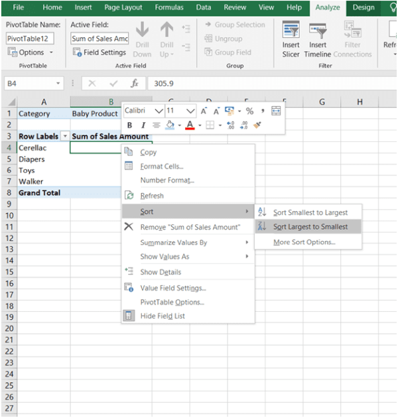This screenshot has width=398, height=418.
Task: Click the Insert Slicer icon
Action: [x=291, y=37]
